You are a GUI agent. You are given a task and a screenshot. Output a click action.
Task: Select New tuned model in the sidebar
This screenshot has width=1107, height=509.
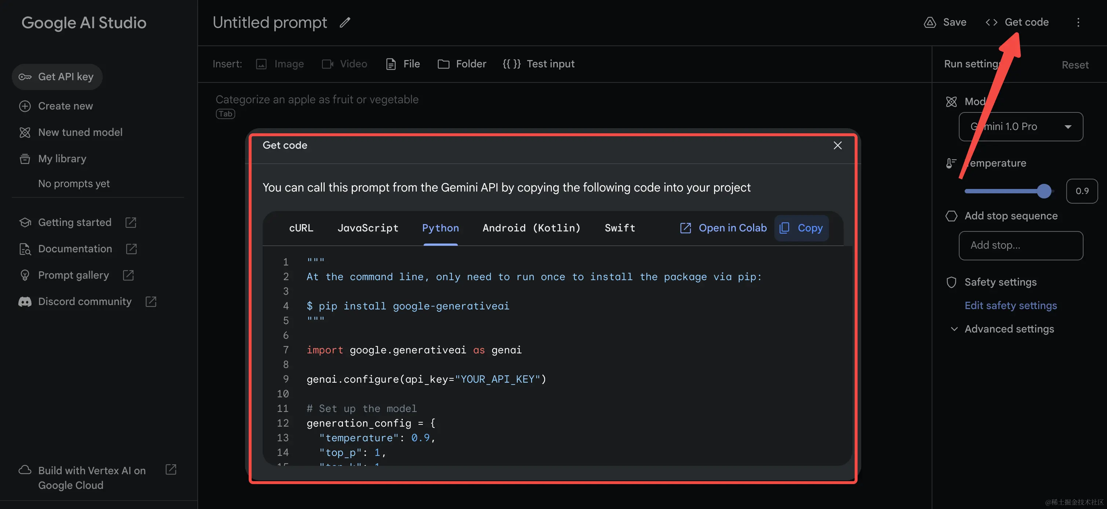[x=80, y=132]
